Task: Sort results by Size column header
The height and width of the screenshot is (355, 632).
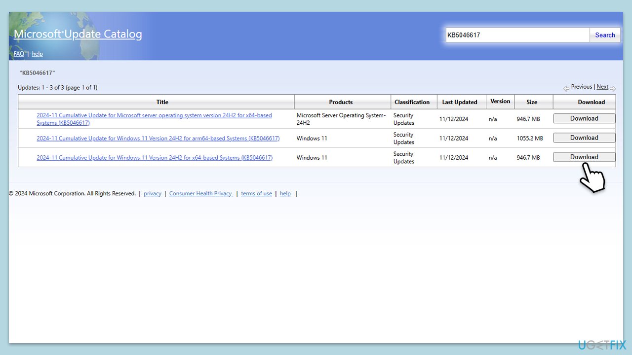Action: (532, 102)
